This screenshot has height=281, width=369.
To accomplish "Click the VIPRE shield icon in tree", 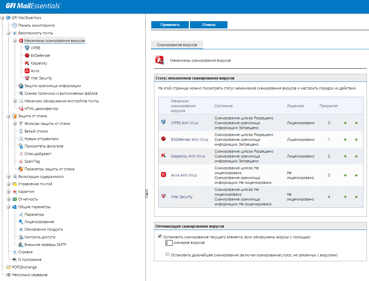I will coord(27,48).
